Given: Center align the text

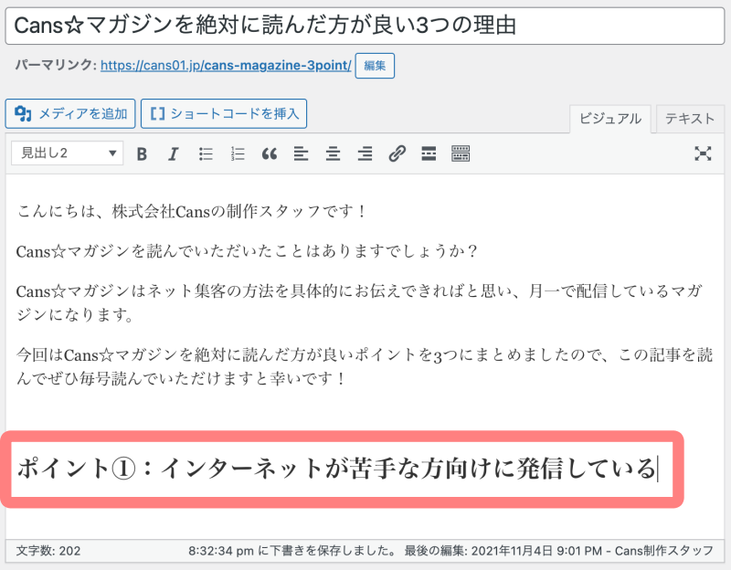Looking at the screenshot, I should (333, 153).
